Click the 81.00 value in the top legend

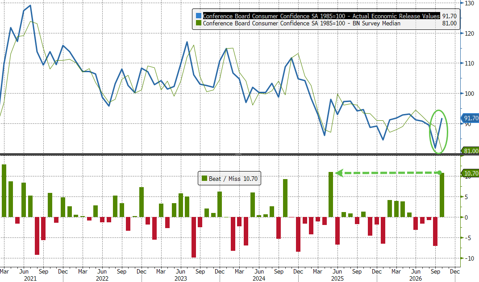(450, 24)
